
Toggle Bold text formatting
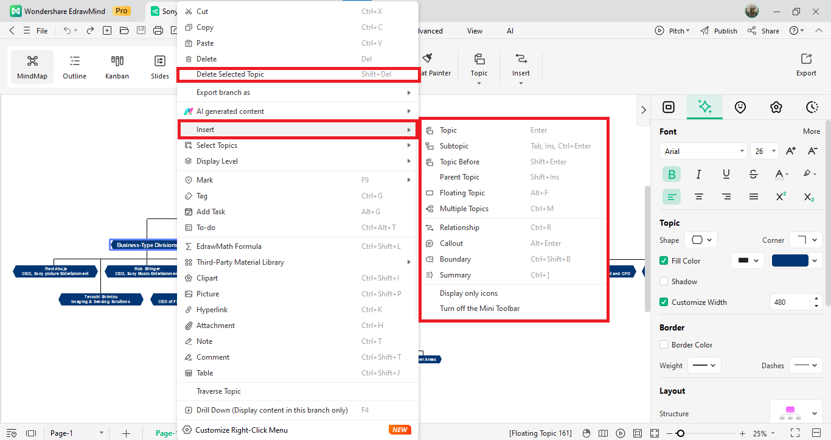click(672, 175)
